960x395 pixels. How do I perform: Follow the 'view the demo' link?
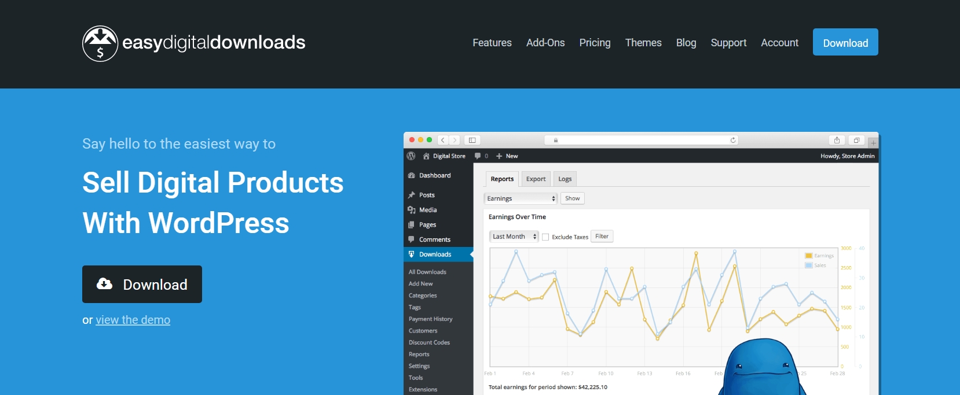point(133,320)
